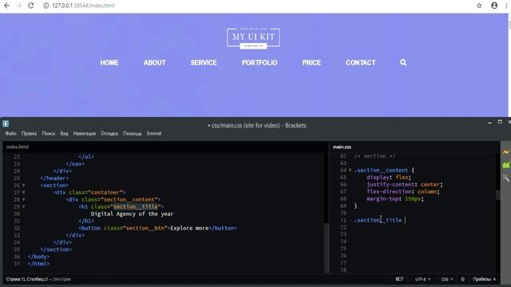
Task: Click line number 78 in main.css gutter
Action: click(343, 270)
